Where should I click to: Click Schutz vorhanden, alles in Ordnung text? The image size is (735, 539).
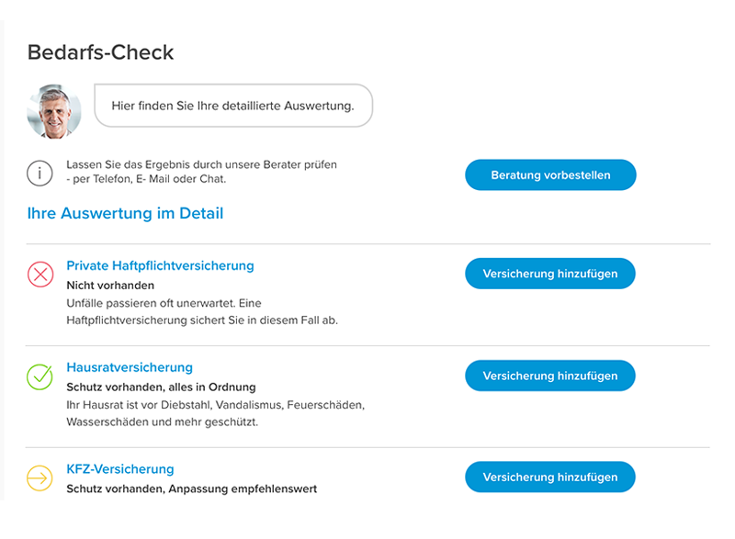(162, 387)
